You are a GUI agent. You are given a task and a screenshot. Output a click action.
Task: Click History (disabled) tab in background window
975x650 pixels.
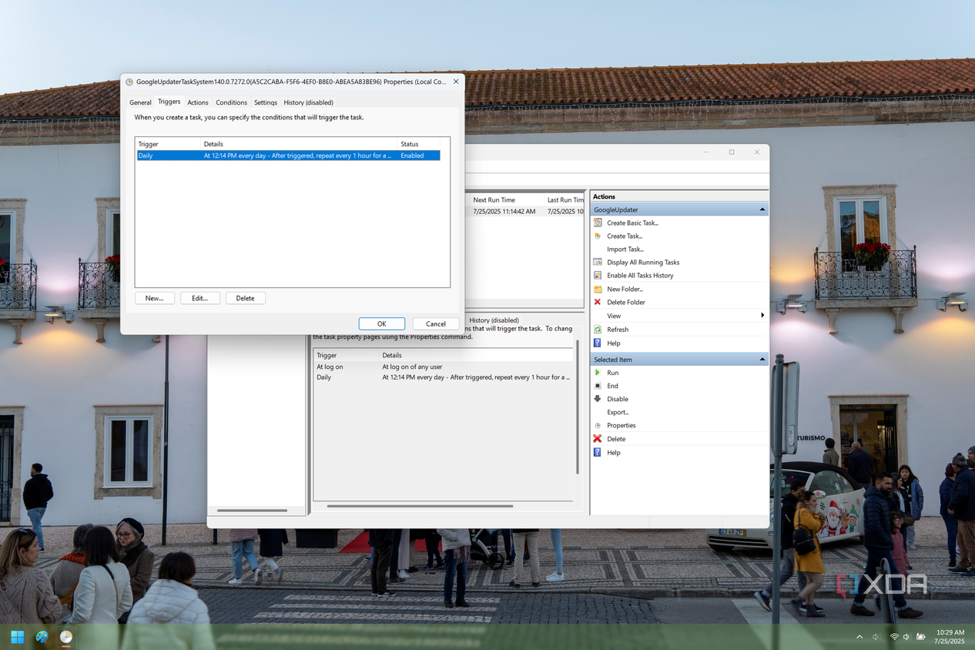click(494, 320)
